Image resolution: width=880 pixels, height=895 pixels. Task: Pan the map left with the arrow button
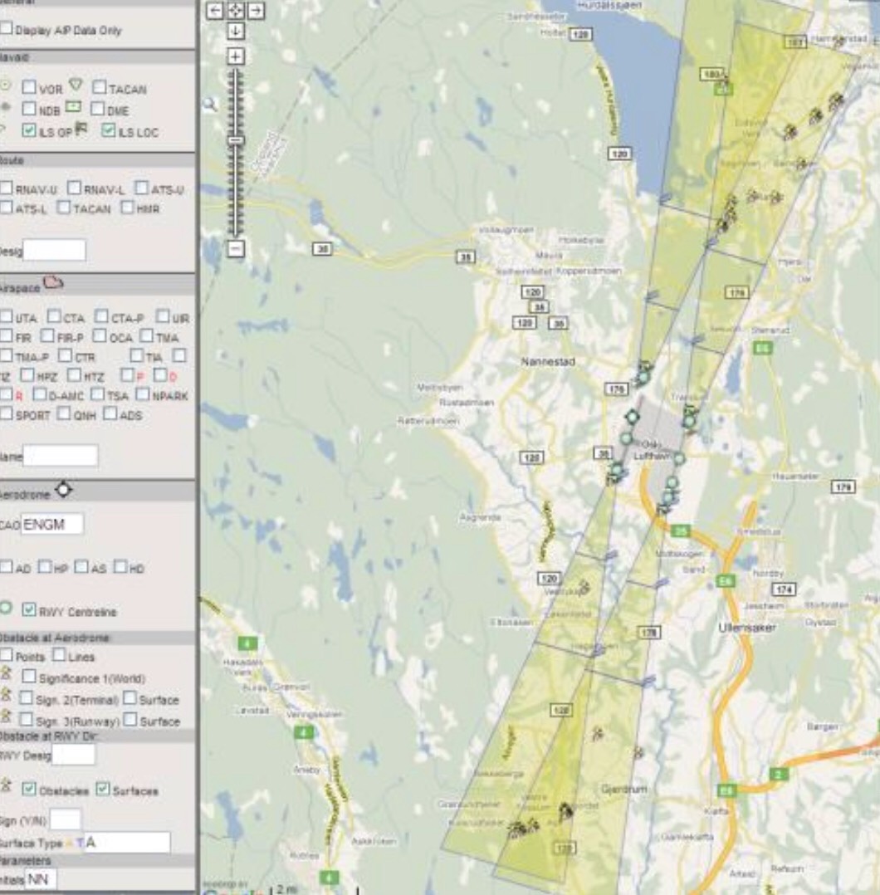point(214,10)
